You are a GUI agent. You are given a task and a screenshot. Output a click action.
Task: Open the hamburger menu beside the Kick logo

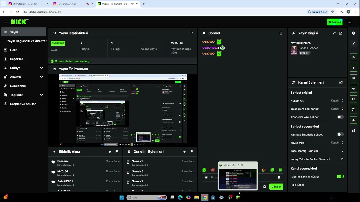(x=6, y=22)
